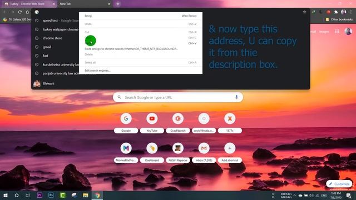
Task: Open the Google apps grid icon
Action: [x=337, y=32]
